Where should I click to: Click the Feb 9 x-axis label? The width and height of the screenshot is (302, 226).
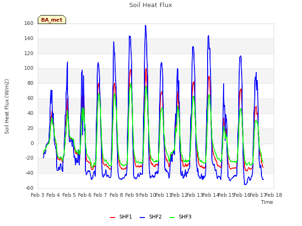click(x=132, y=195)
